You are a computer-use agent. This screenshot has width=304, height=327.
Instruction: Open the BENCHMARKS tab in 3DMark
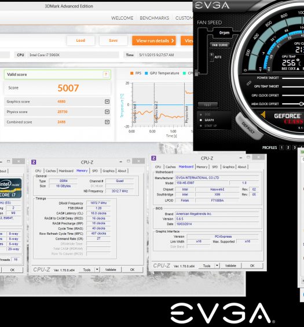click(x=154, y=18)
